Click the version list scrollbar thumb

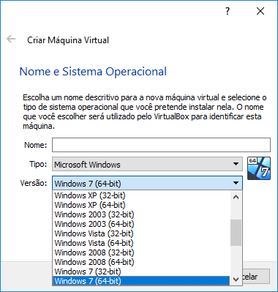click(x=236, y=233)
